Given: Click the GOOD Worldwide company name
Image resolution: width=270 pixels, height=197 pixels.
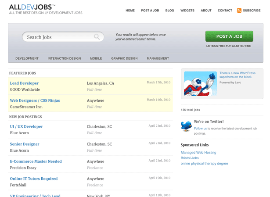Looking at the screenshot, I should point(25,90).
